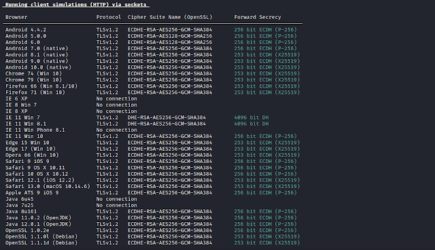The height and width of the screenshot is (250, 435).
Task: Click the Browser column header
Action: [16, 17]
